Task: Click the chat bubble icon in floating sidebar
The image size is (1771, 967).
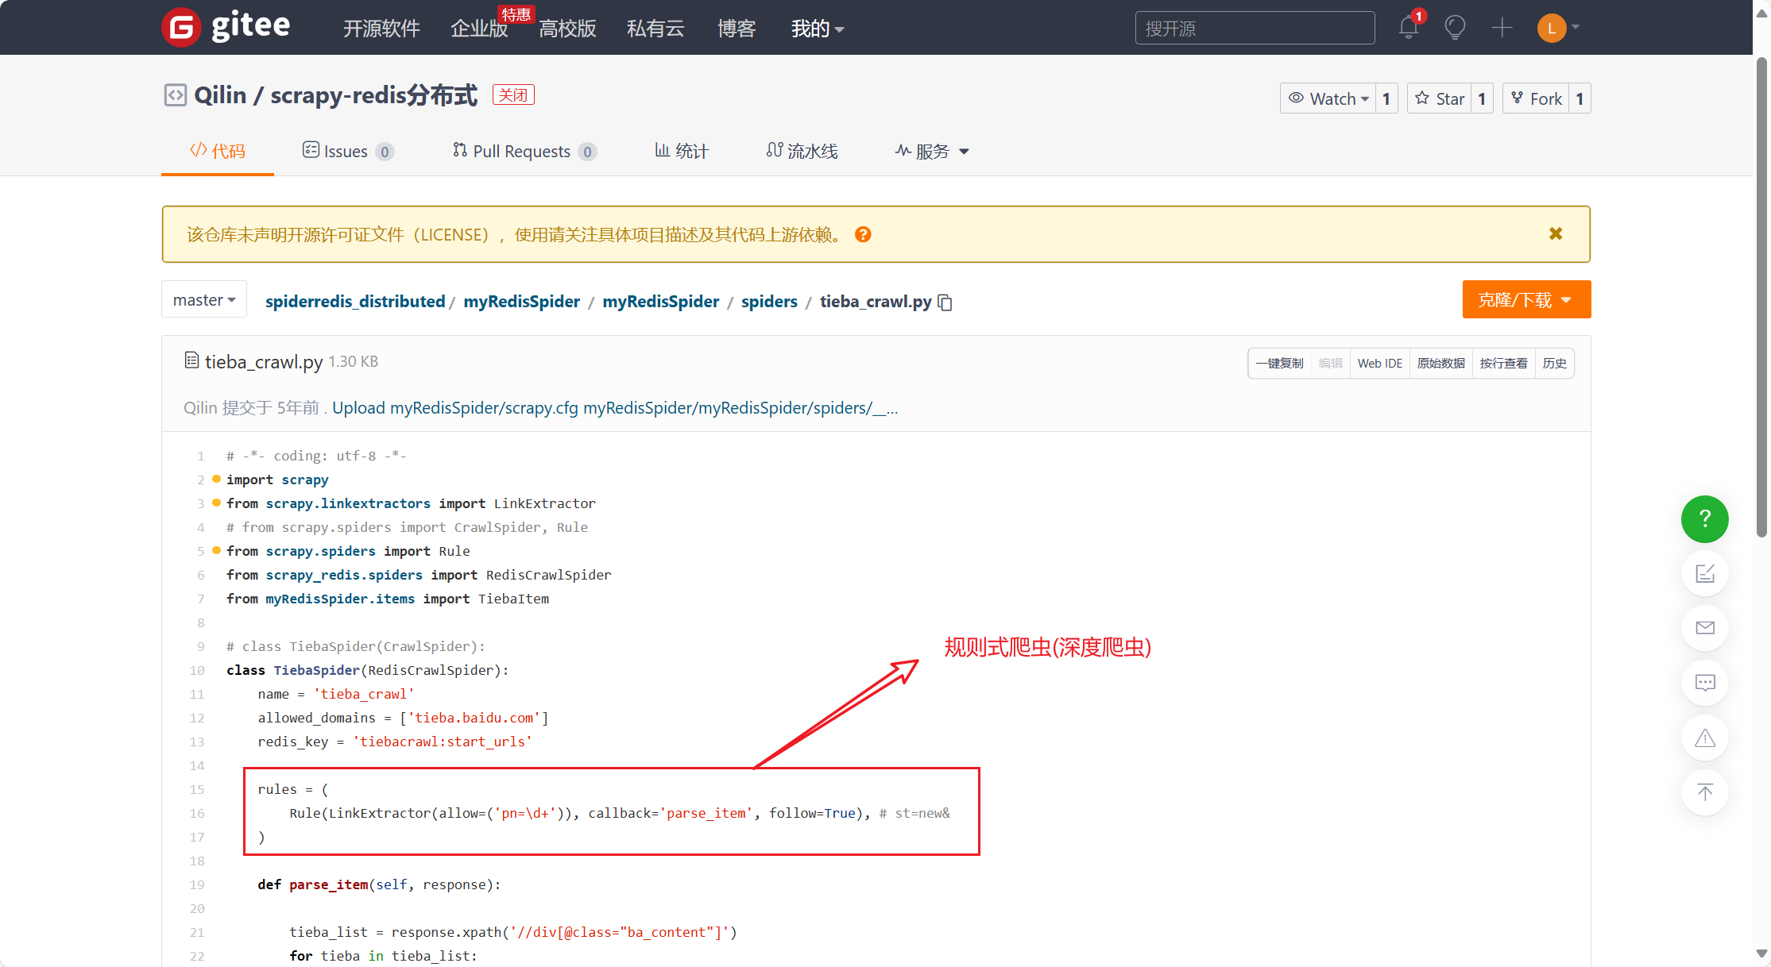Action: (1704, 683)
